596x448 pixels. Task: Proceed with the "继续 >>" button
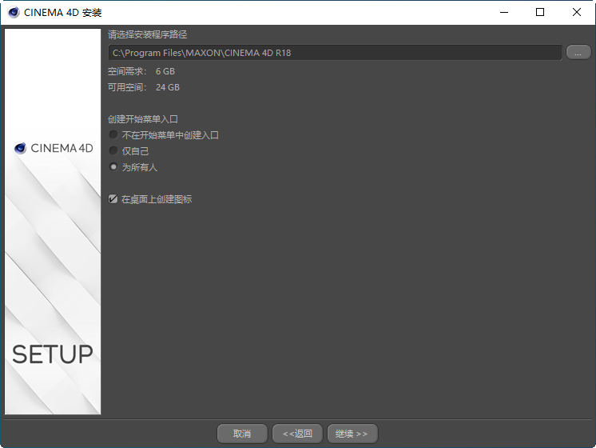pyautogui.click(x=352, y=434)
